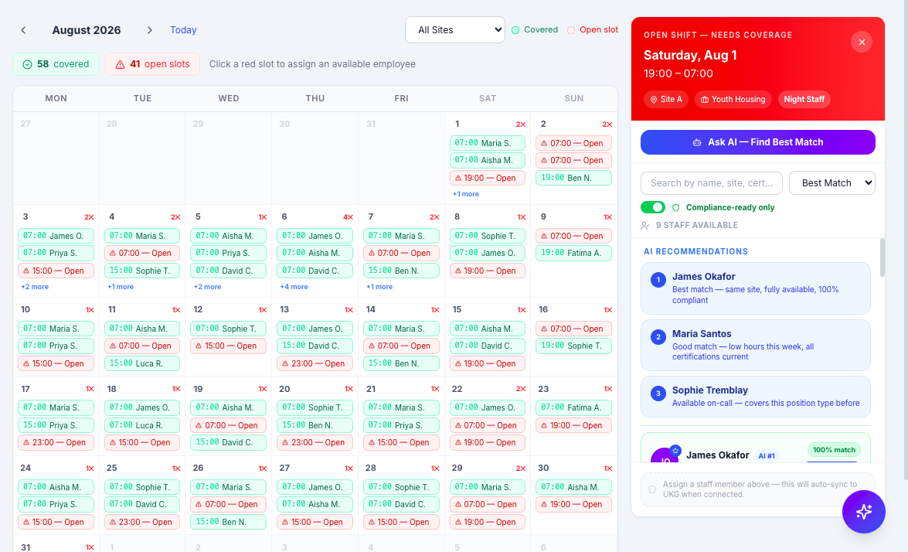Viewport: 908px width, 552px height.
Task: Open the 19:00 open slot on August 23
Action: 573,425
